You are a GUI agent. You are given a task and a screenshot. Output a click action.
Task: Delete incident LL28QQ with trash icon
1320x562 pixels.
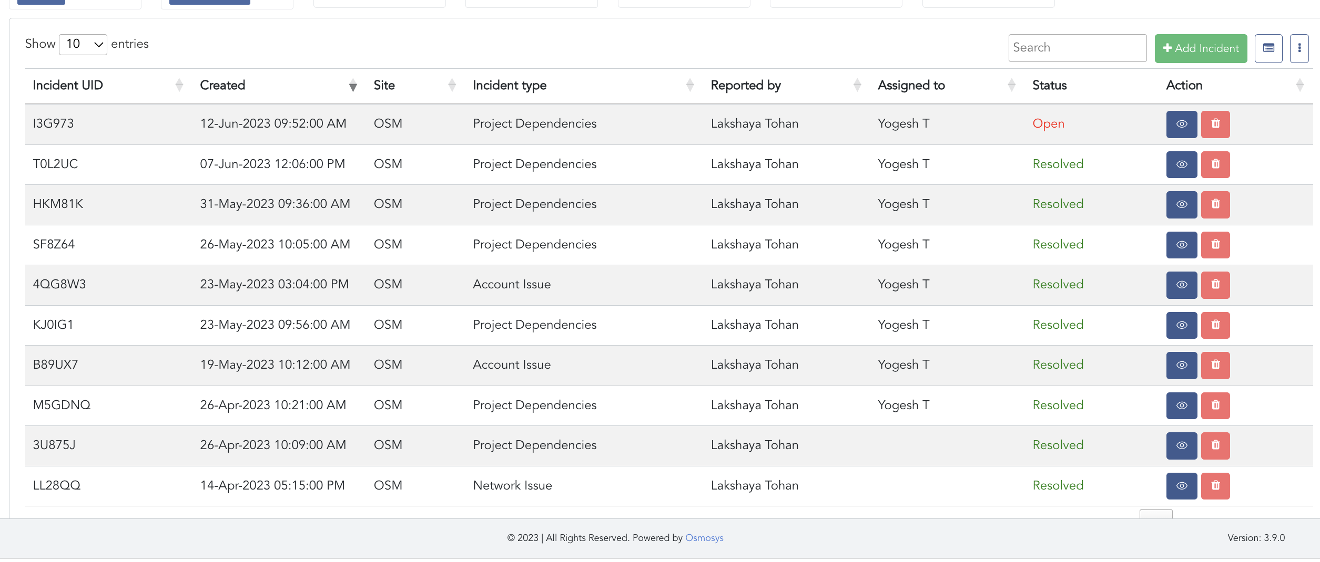(x=1215, y=486)
